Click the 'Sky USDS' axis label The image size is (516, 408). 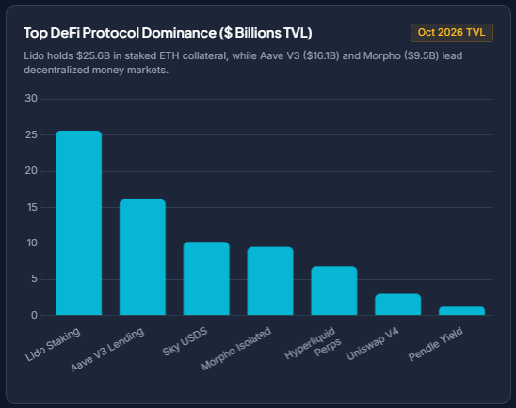coord(185,341)
